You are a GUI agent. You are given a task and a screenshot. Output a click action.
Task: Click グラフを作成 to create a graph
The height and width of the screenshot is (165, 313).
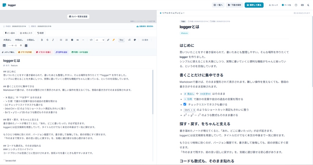tap(25, 52)
